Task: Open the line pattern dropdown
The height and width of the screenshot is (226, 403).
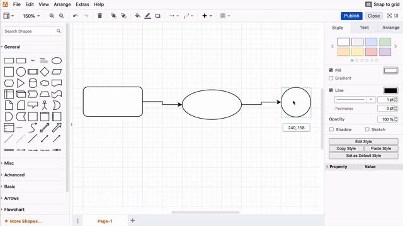Action: (x=355, y=99)
